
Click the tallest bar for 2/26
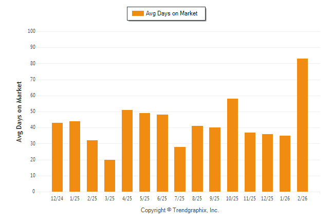click(x=302, y=125)
